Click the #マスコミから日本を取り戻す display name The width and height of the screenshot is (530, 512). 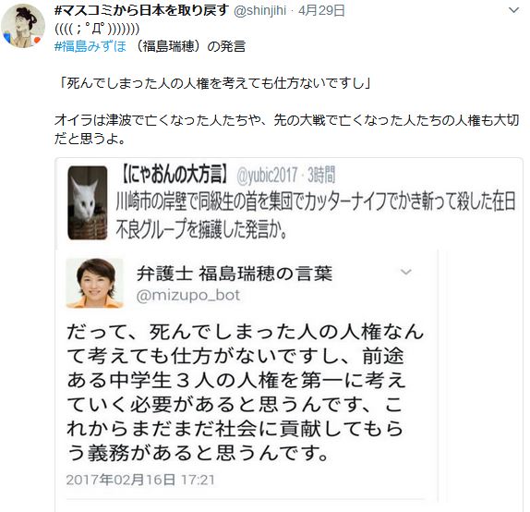[142, 10]
